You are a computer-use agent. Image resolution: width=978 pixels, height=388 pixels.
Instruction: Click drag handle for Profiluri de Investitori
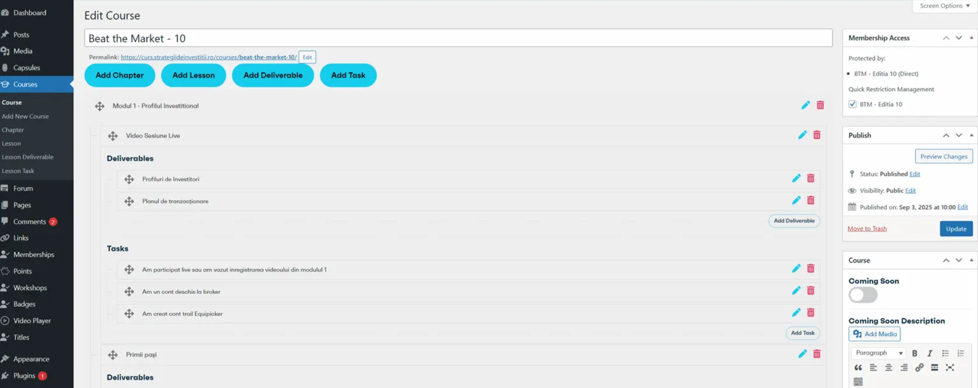129,179
